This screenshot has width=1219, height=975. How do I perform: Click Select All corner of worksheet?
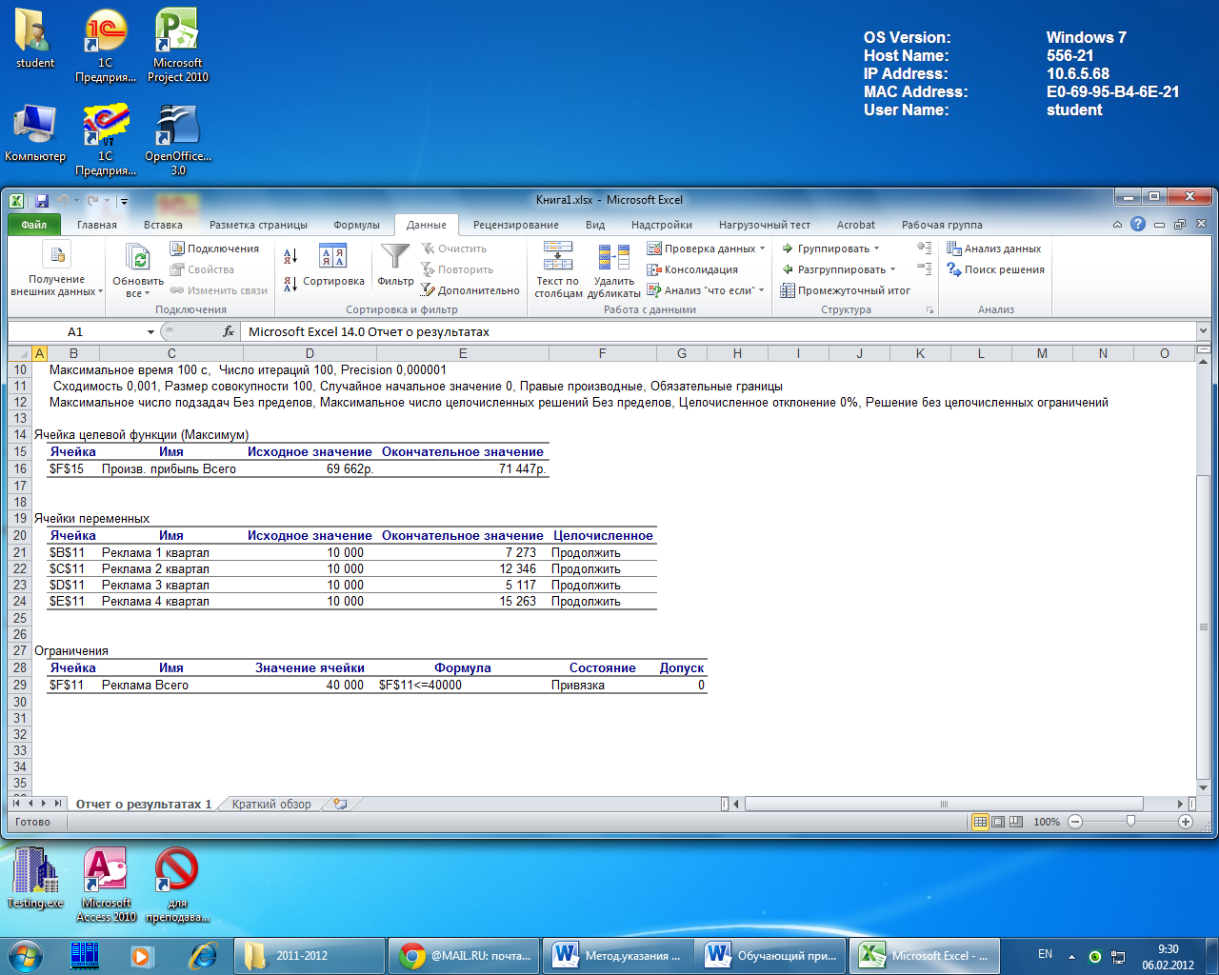pos(19,353)
